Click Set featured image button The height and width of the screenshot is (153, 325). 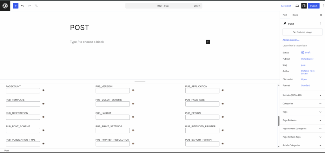pyautogui.click(x=302, y=32)
